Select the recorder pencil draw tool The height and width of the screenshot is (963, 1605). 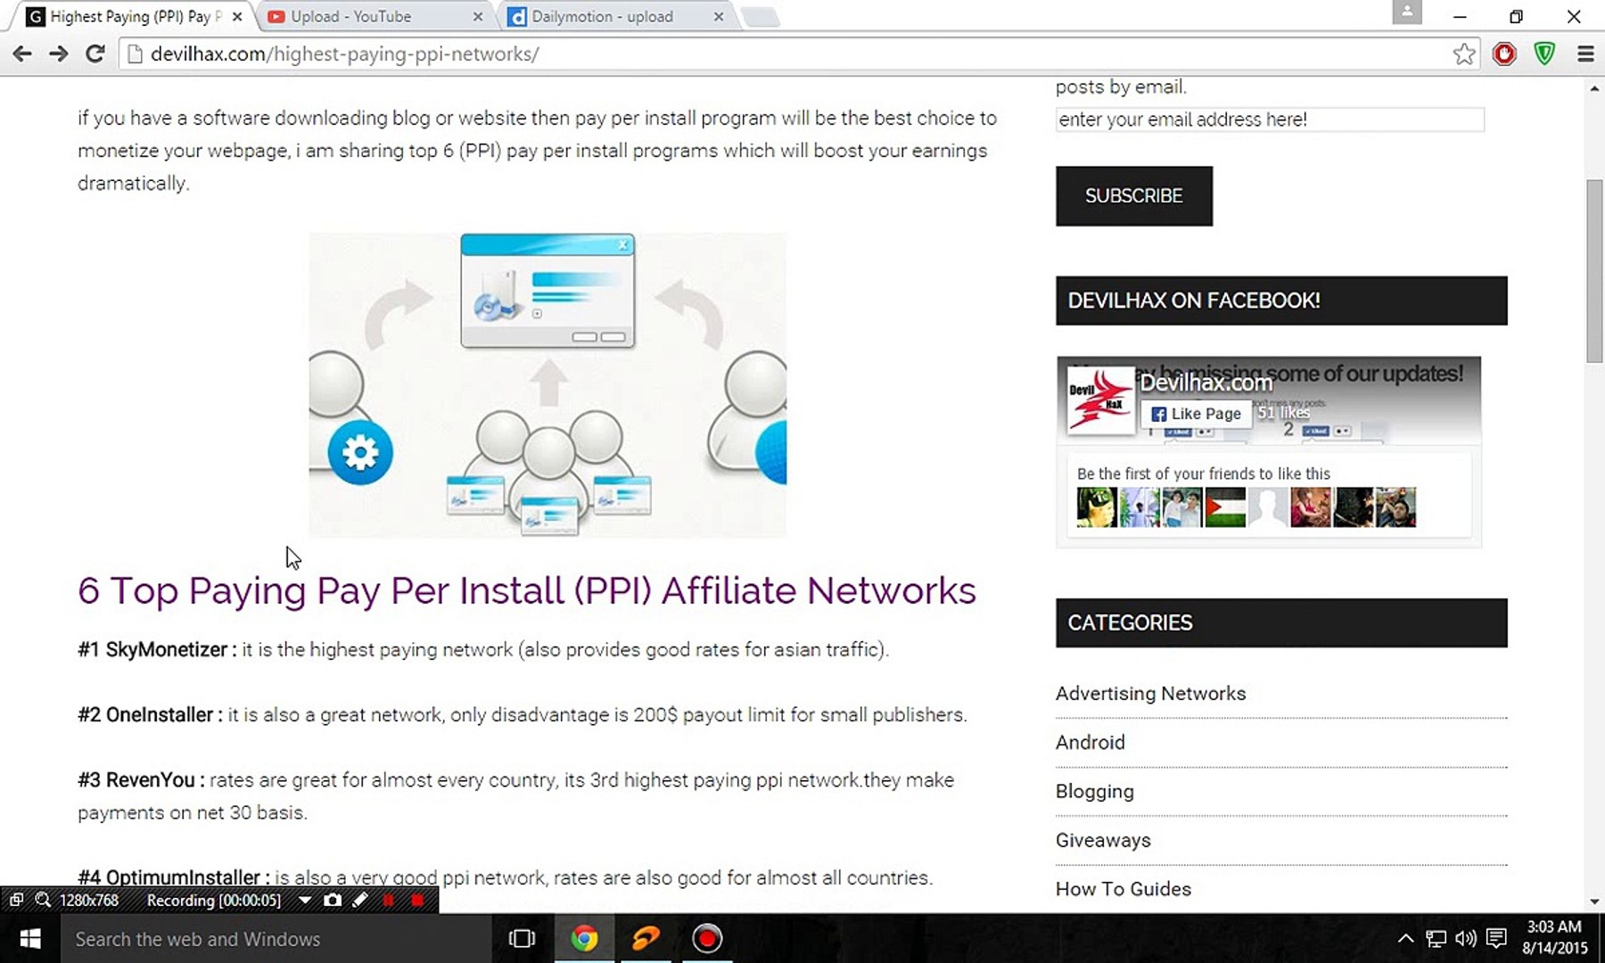[x=360, y=901]
